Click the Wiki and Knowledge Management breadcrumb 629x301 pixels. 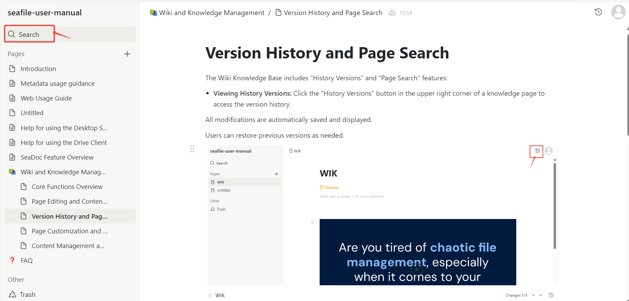click(211, 13)
